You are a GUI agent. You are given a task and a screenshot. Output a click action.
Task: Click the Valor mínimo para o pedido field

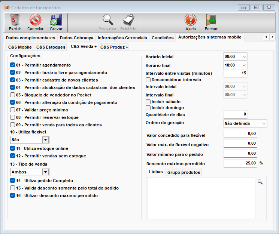240,153
